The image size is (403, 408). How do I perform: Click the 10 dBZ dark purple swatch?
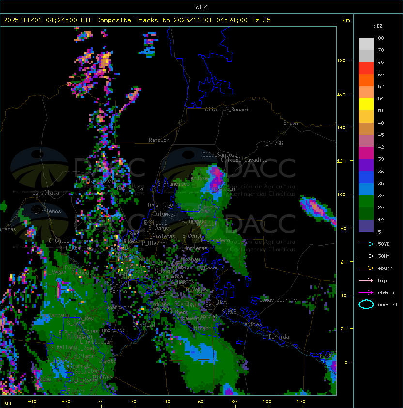[366, 226]
